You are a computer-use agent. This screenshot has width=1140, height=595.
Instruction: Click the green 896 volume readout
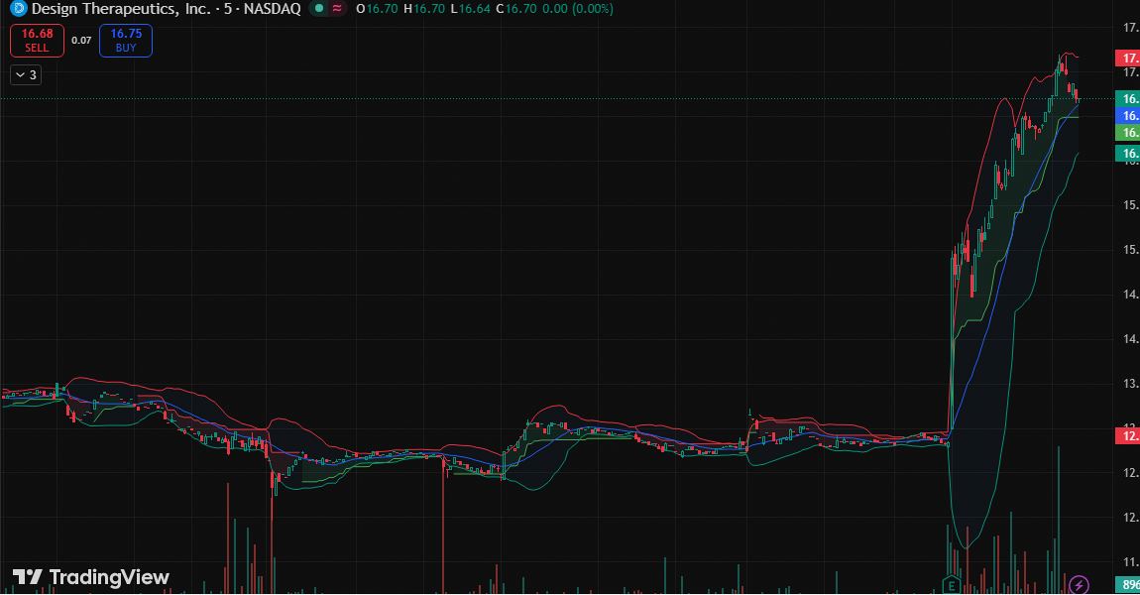(x=1130, y=585)
